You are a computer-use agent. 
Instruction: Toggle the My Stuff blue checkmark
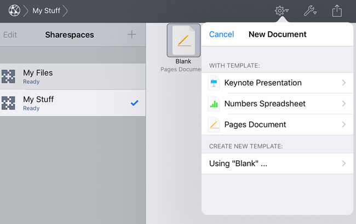(x=134, y=103)
